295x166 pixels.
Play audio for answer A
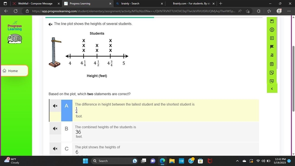point(55,106)
